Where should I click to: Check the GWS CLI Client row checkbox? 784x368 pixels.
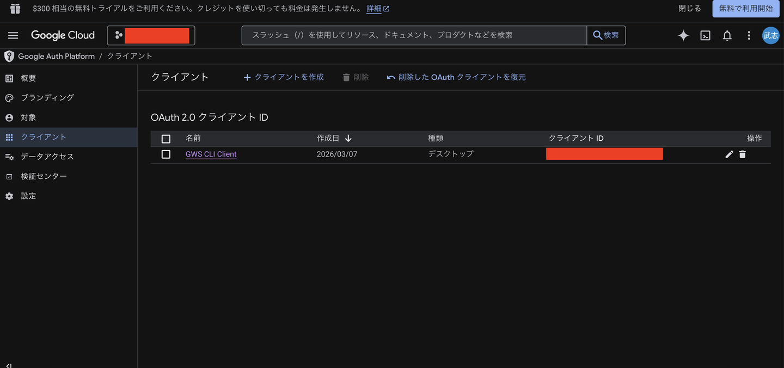166,154
